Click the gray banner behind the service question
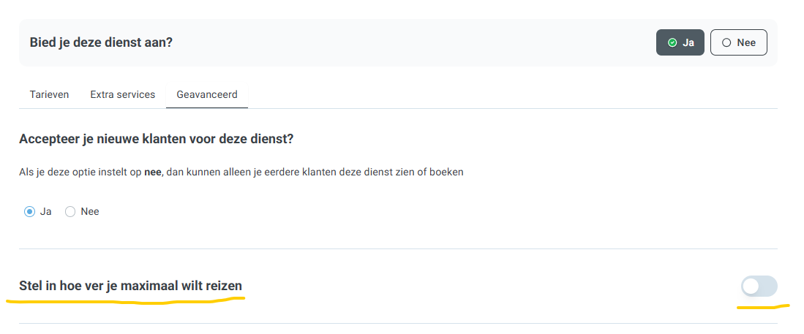 tap(399, 42)
